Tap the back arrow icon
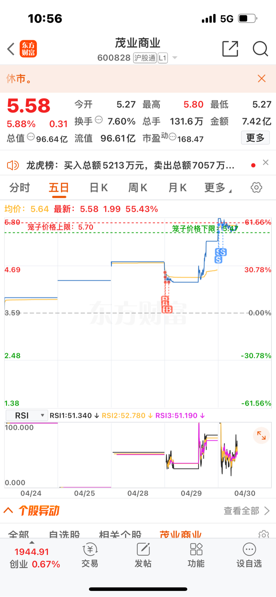The height and width of the screenshot is (597, 276). point(11,49)
